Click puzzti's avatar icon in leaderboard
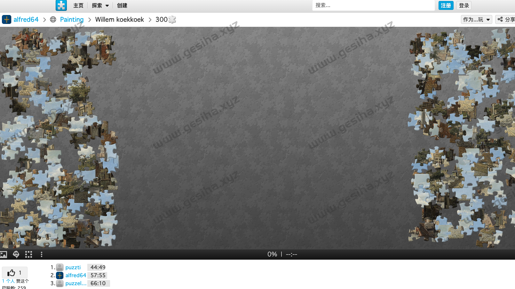 59,267
